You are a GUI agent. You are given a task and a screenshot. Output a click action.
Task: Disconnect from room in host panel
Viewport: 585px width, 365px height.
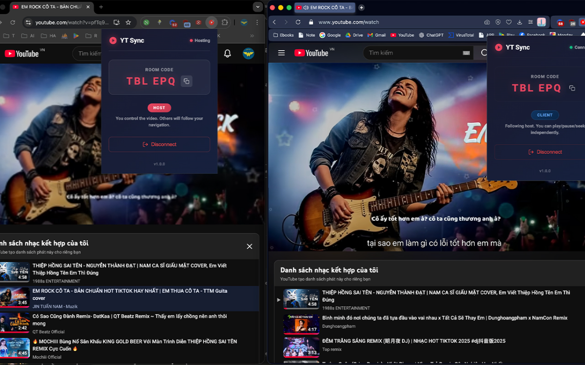159,145
